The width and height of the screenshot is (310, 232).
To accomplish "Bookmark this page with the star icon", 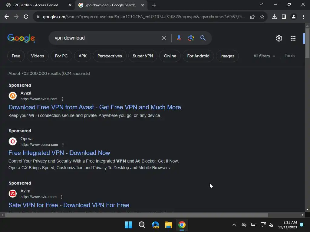I will coord(262,17).
